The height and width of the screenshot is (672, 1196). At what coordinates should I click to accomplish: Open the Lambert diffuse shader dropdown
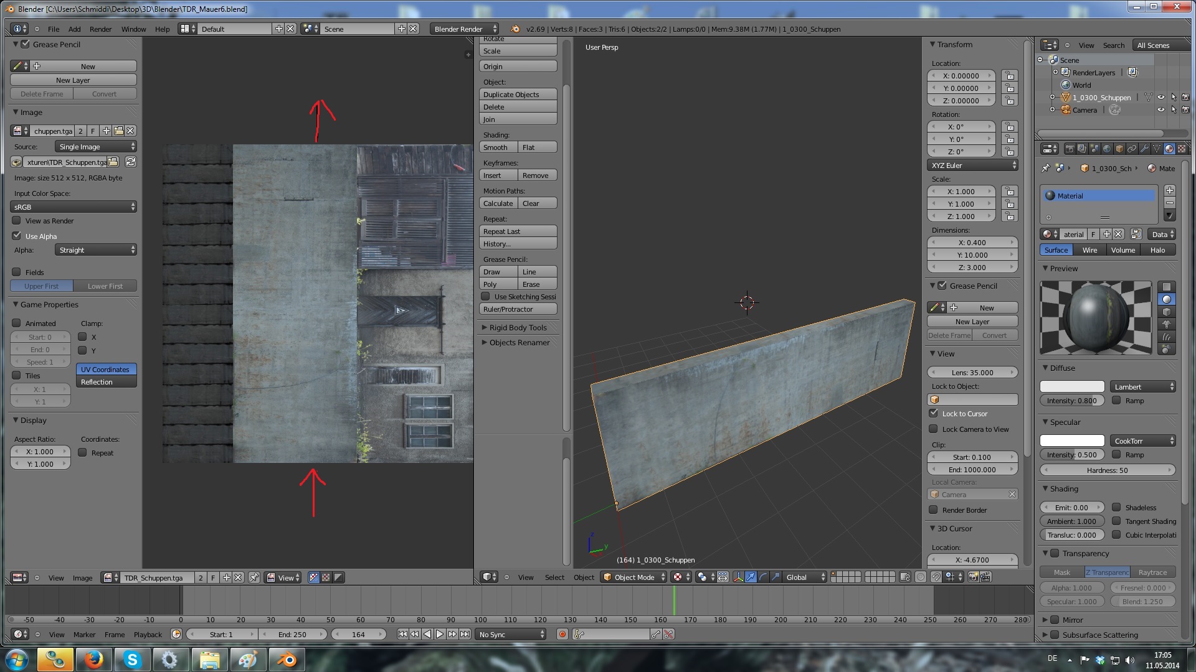click(x=1143, y=387)
